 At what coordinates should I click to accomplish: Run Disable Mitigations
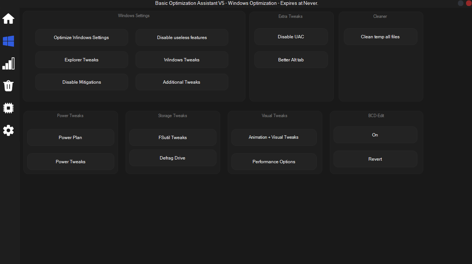[81, 82]
